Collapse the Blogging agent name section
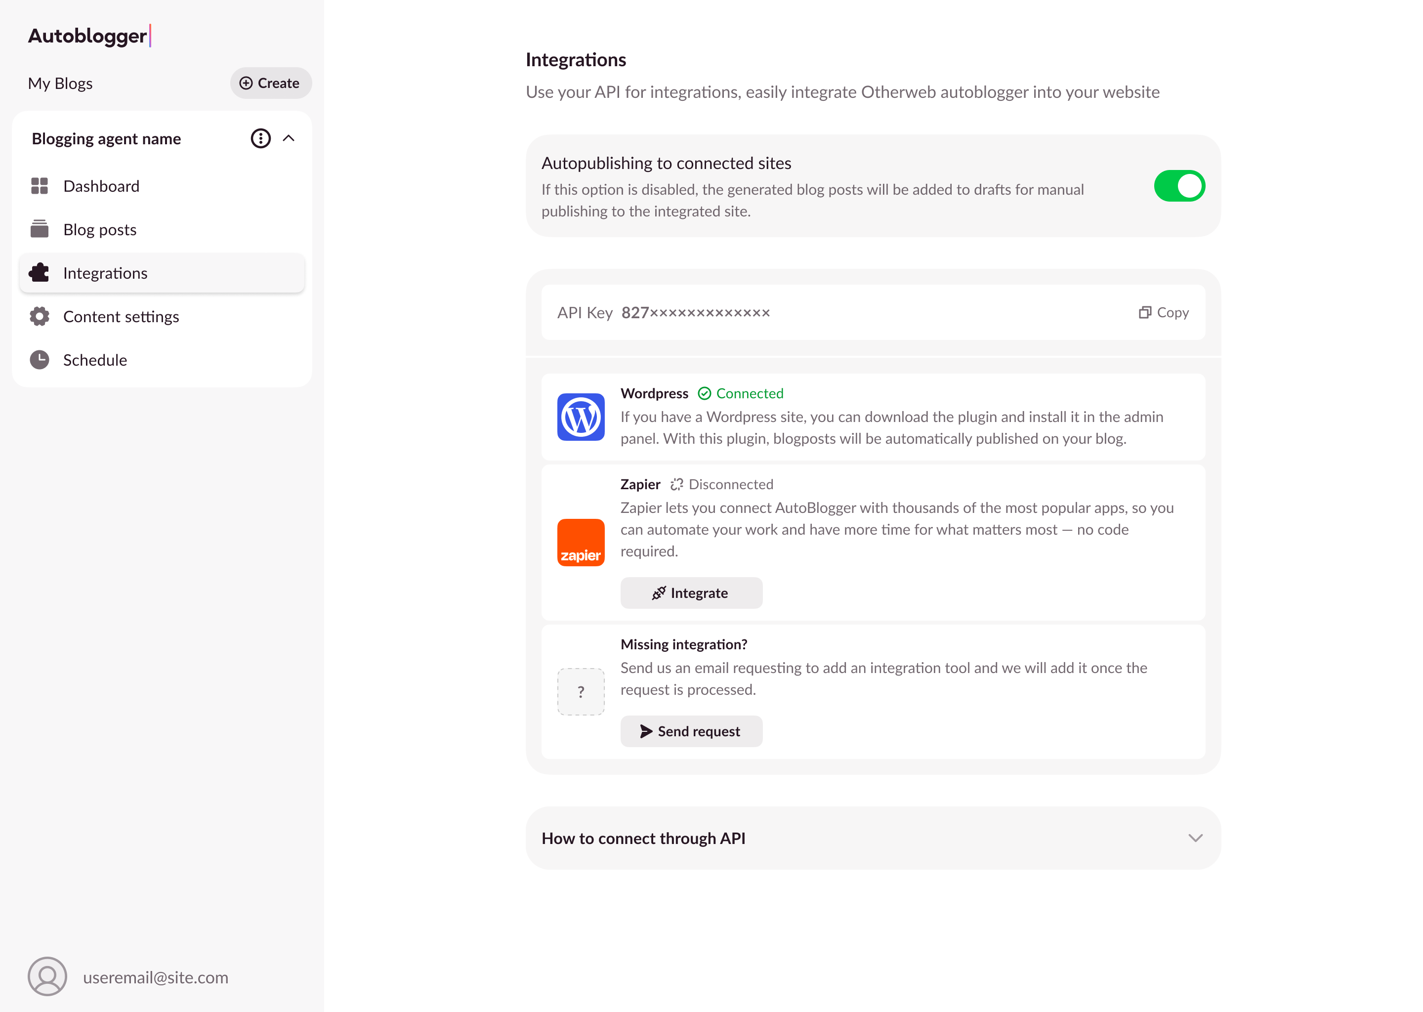1423x1012 pixels. coord(289,138)
